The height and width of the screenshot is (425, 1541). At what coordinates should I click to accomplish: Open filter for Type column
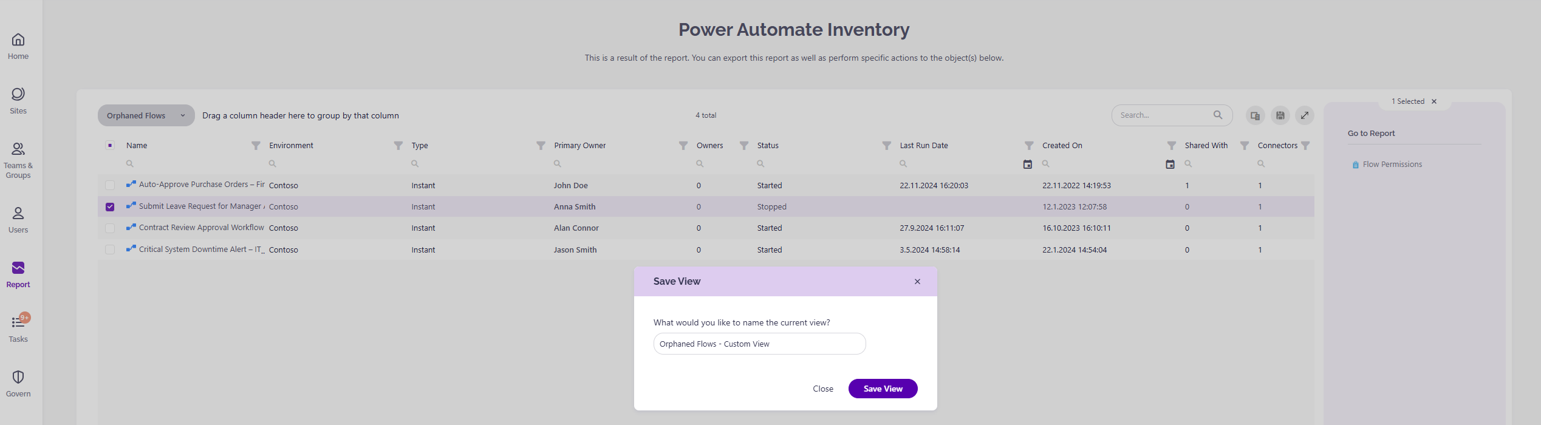541,146
